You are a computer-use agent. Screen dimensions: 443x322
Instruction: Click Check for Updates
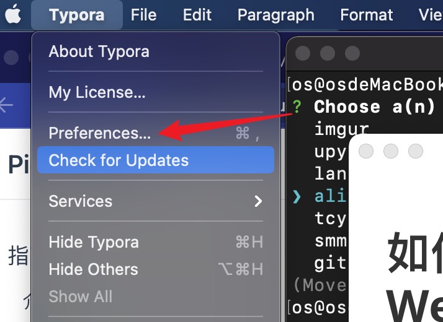[x=119, y=160]
